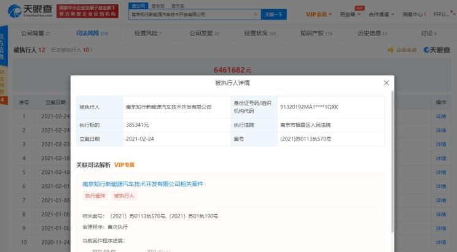Click the red 4 badge on the left sidebar
This screenshot has width=457, height=252.
2,101
